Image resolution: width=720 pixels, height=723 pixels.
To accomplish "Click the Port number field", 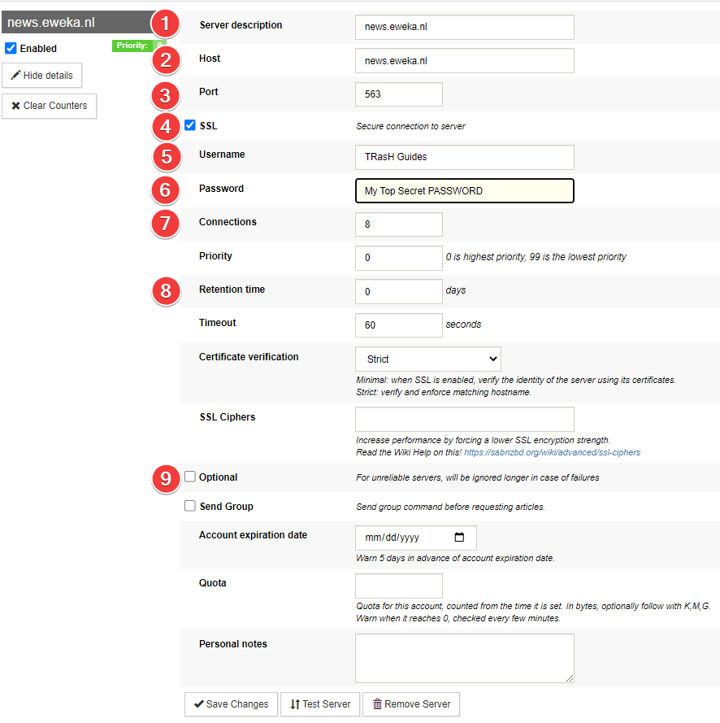I will 398,94.
